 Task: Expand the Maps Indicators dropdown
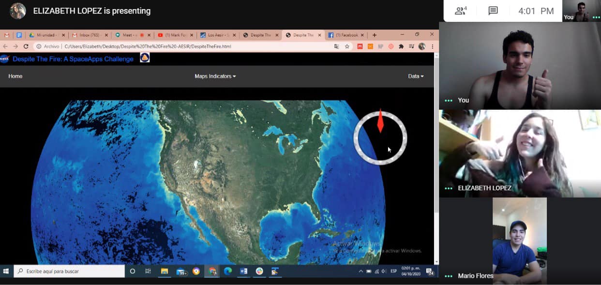[x=215, y=76]
